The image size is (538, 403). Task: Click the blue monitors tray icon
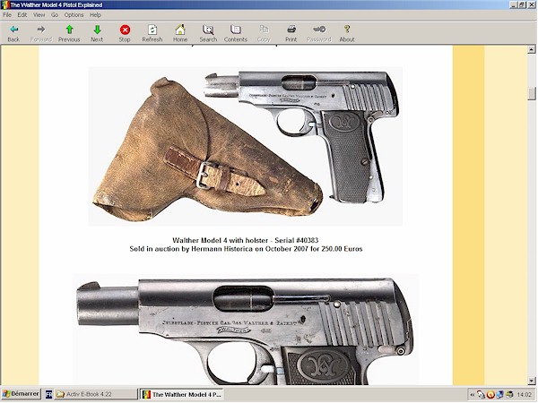[x=499, y=395]
